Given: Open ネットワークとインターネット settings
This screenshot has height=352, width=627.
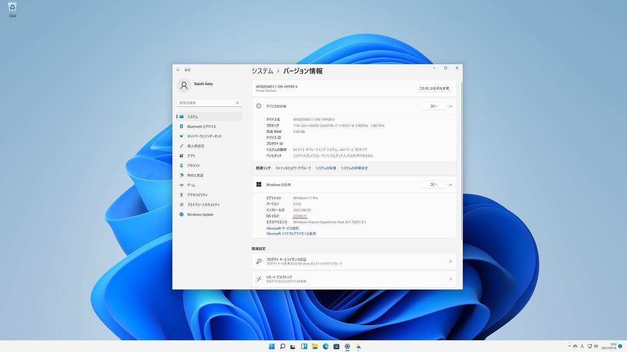Looking at the screenshot, I should point(209,136).
